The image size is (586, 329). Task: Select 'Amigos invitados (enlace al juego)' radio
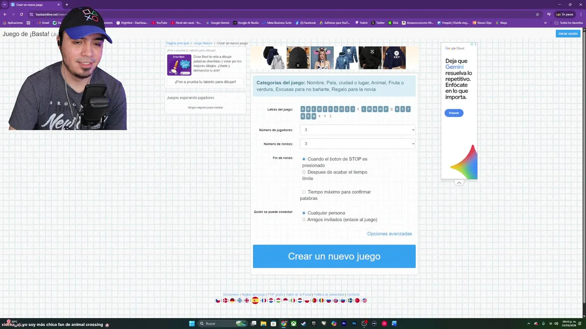click(x=304, y=220)
